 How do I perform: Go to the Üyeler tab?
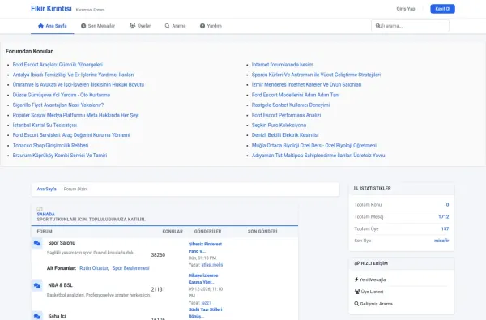pyautogui.click(x=140, y=26)
